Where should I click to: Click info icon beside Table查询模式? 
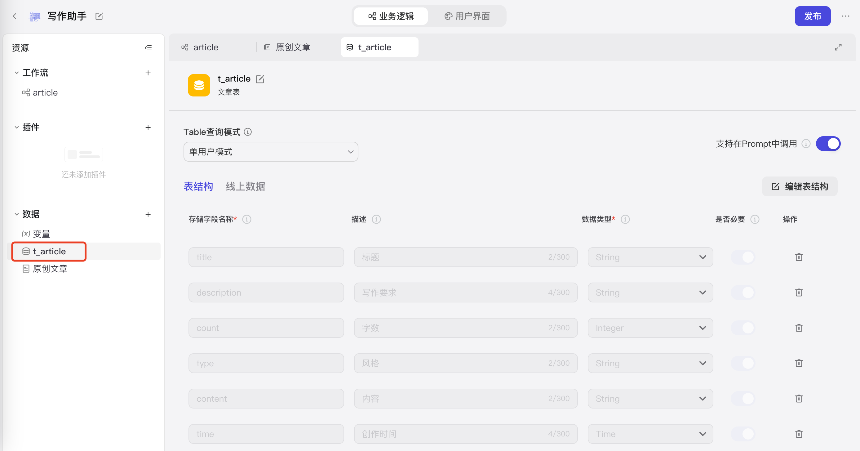248,132
